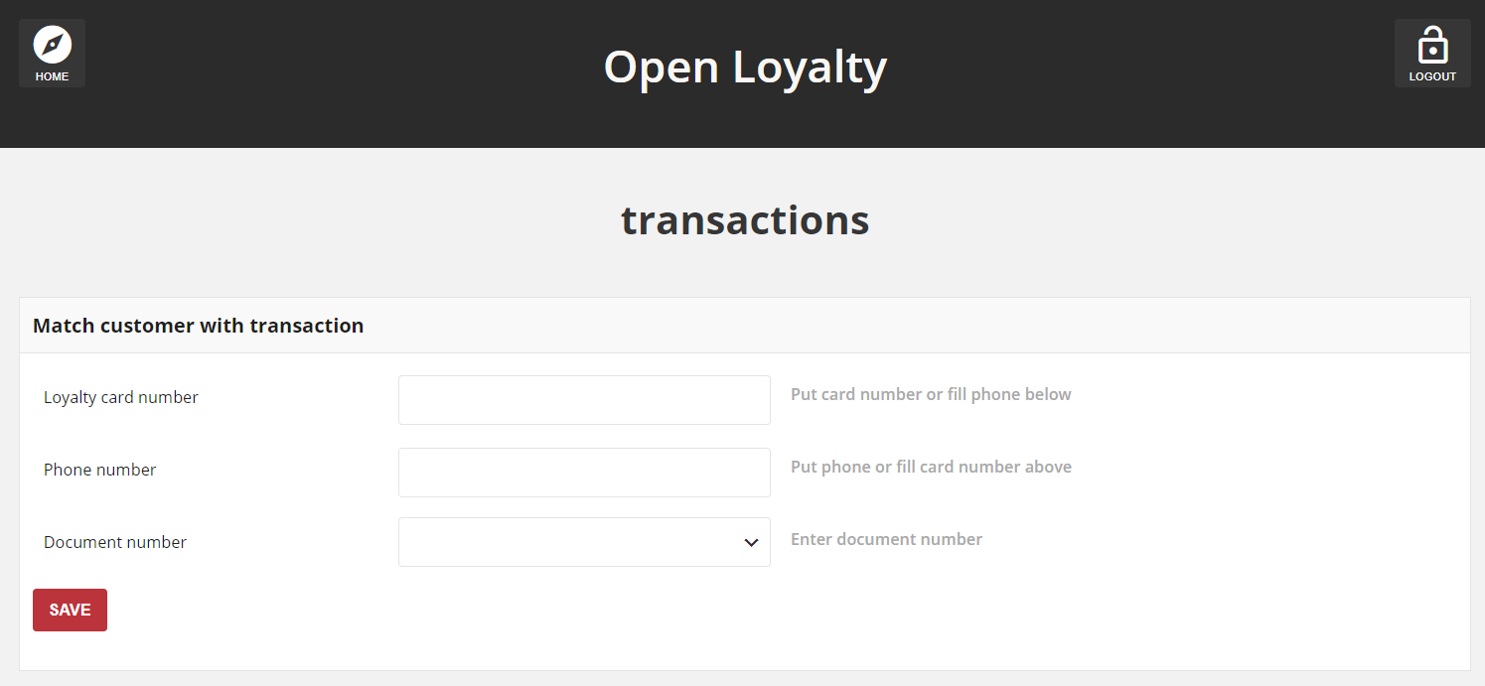Click the transactions page heading
Screen dimensions: 1485x686
745,219
